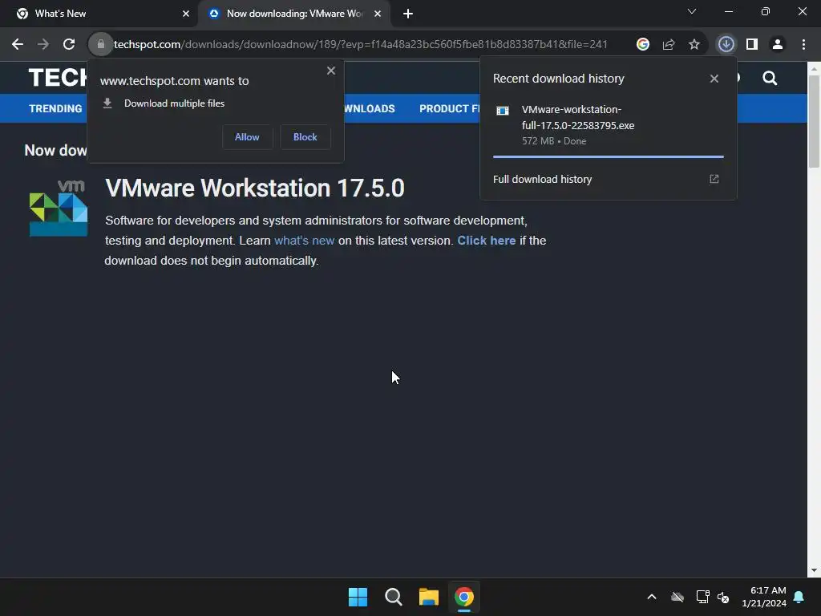Show hidden system tray icons

[652, 597]
